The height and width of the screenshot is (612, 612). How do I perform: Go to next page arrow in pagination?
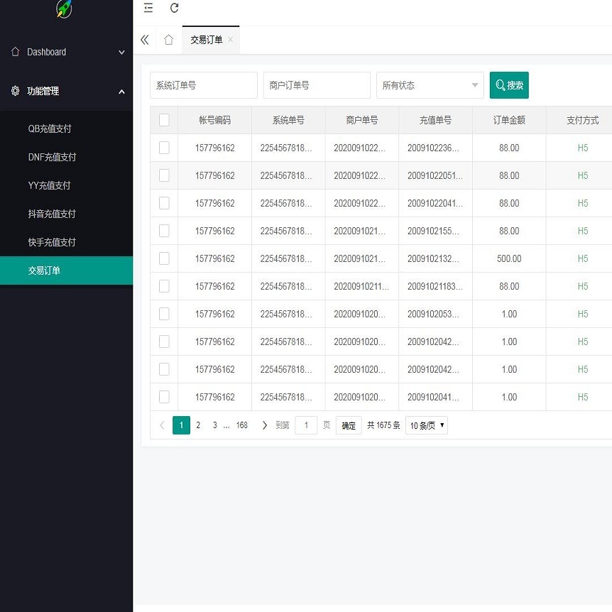tap(265, 425)
